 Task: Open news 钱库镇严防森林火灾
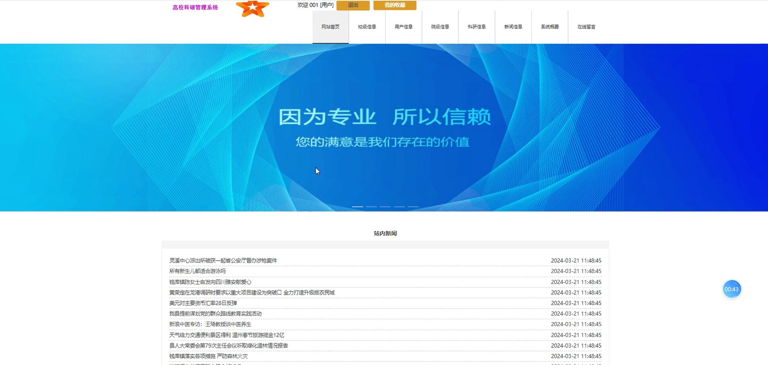(209, 356)
